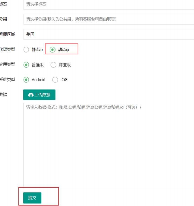194x206 pixels.
Task: Click the 所属区域 field label
Action: pos(7,34)
